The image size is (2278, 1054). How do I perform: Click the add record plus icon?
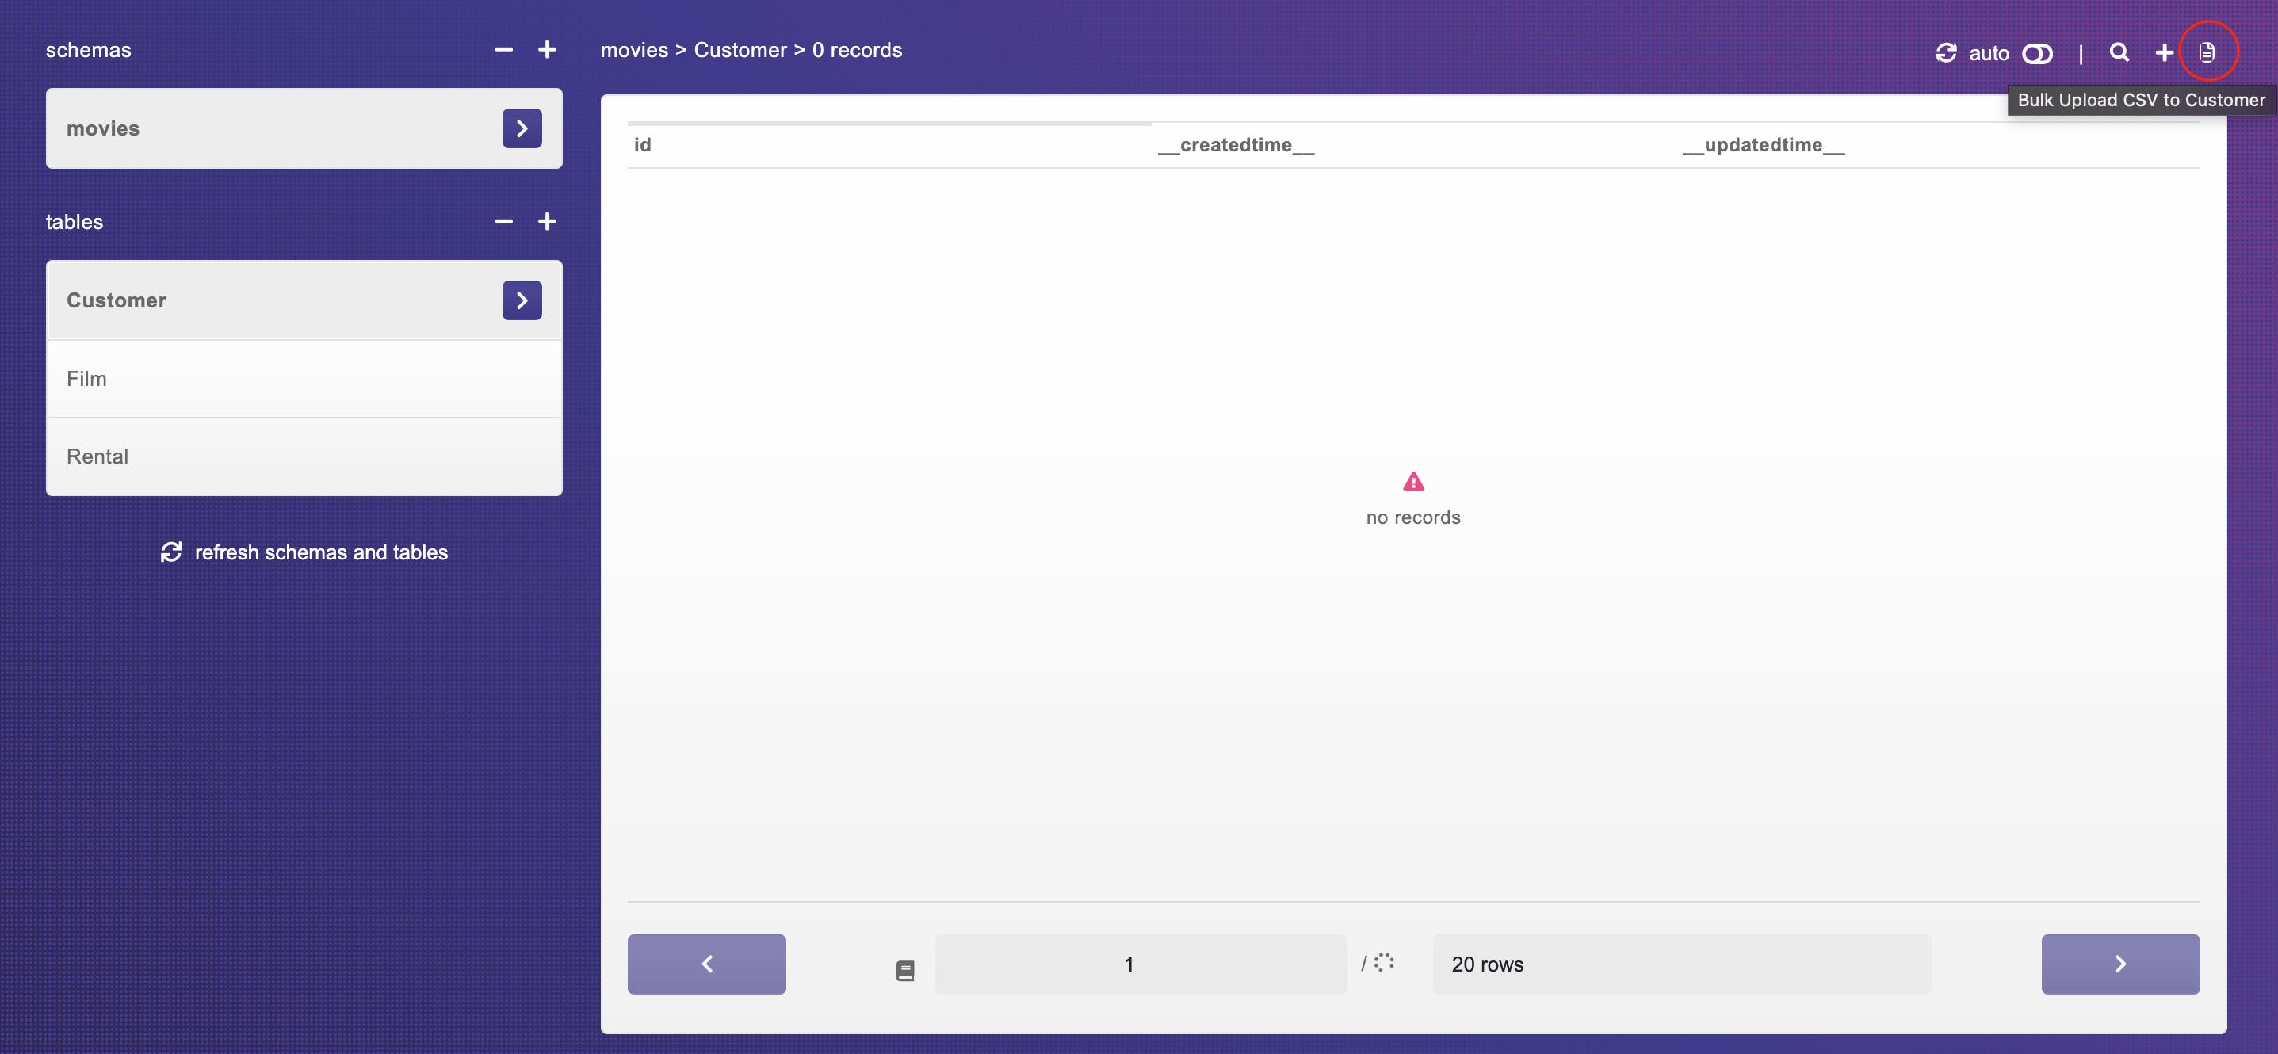point(2164,53)
